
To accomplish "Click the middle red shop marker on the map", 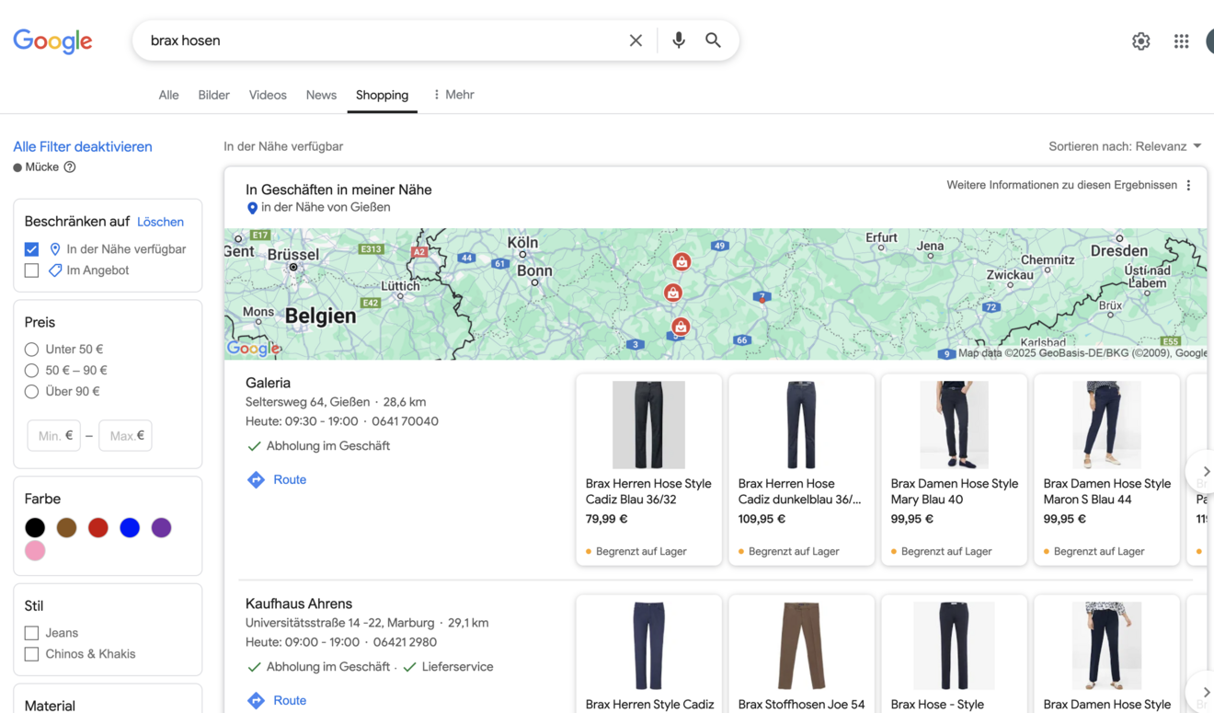I will tap(673, 293).
